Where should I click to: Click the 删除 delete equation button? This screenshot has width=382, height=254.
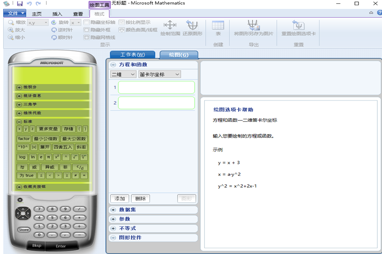coord(140,199)
